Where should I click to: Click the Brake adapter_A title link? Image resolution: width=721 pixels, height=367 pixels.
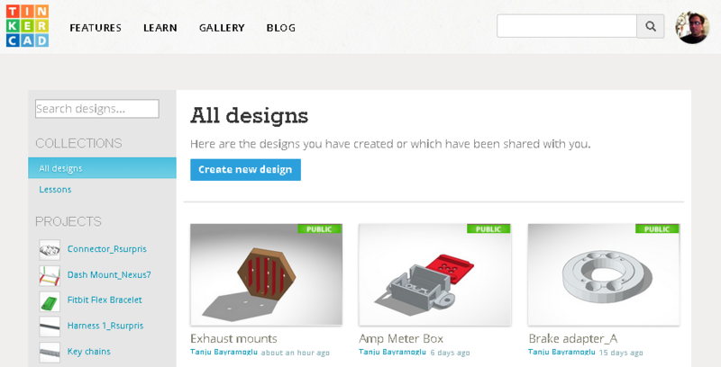(572, 338)
